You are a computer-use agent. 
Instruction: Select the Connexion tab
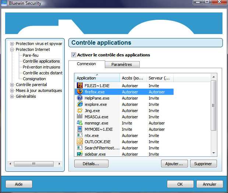[x=86, y=64]
